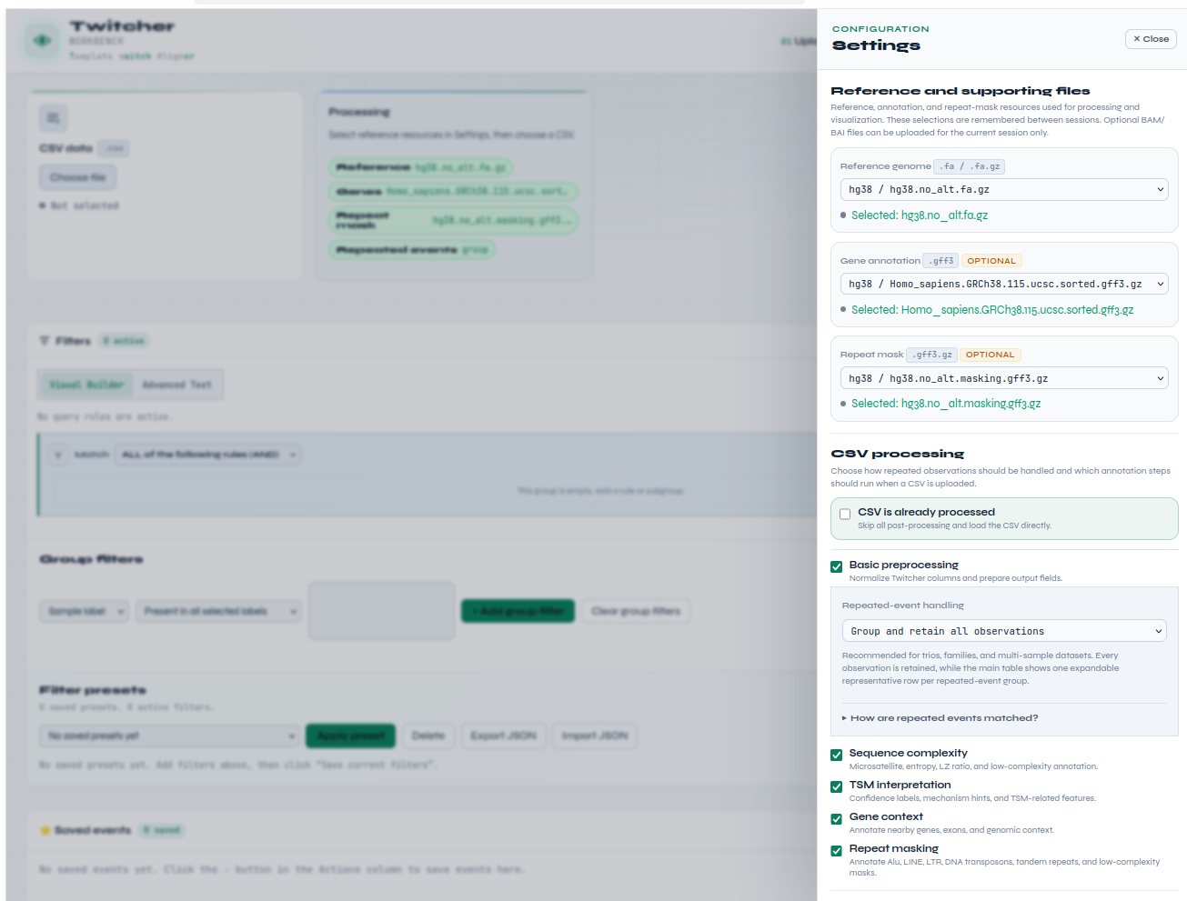Click the group filter labels list box
The height and width of the screenshot is (901, 1187).
(x=381, y=611)
